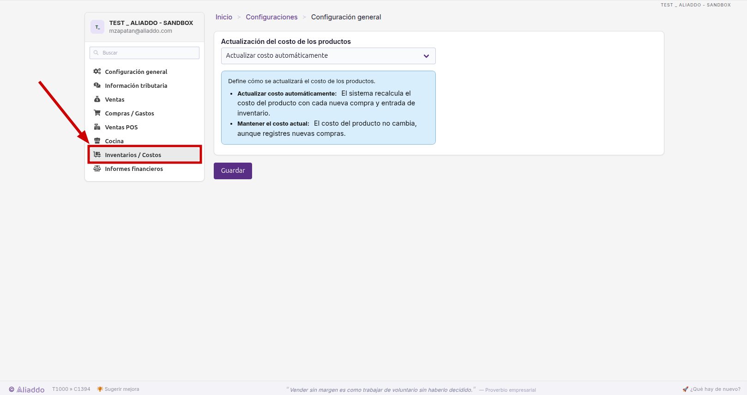Click the mzapatan@aliaddo.com account email

[x=141, y=31]
